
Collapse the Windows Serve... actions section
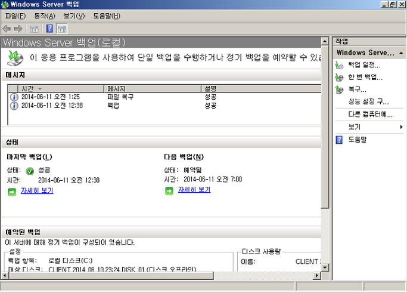point(401,53)
